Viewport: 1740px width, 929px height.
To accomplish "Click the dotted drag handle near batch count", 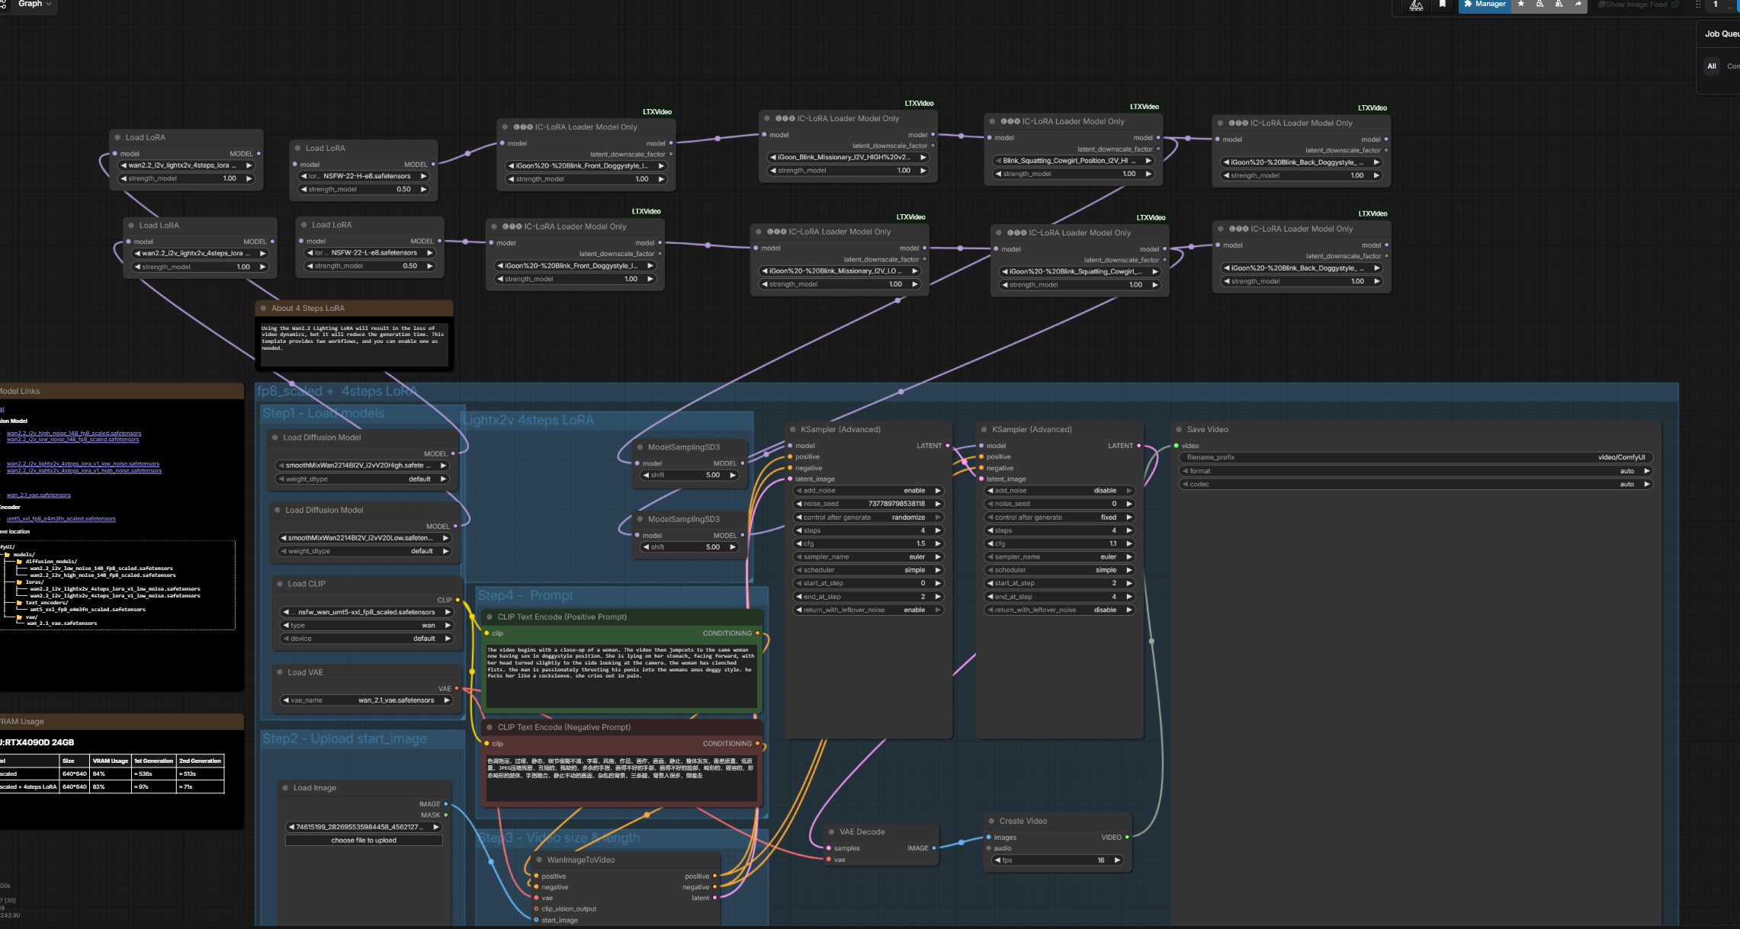I will (x=1698, y=5).
